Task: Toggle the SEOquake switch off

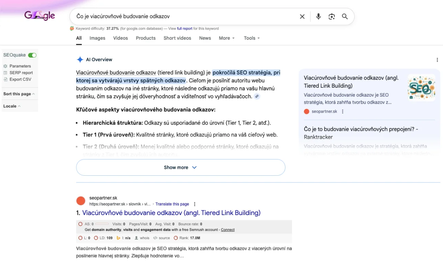Action: click(x=32, y=55)
